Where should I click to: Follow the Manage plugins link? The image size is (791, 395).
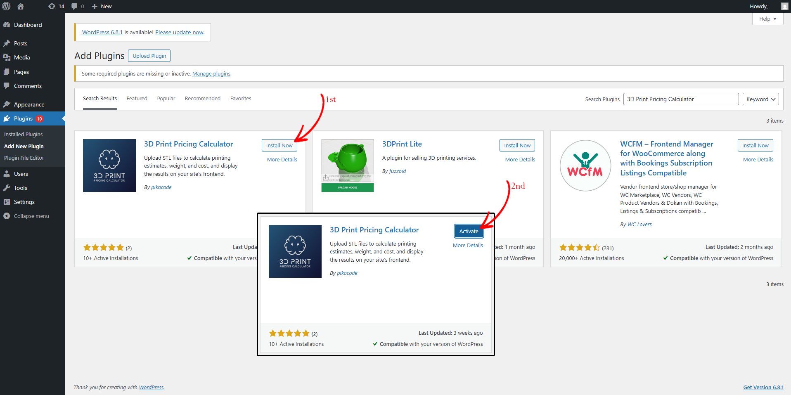[211, 74]
